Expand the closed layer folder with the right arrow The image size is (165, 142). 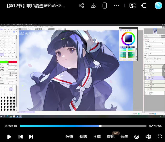coord(148,86)
